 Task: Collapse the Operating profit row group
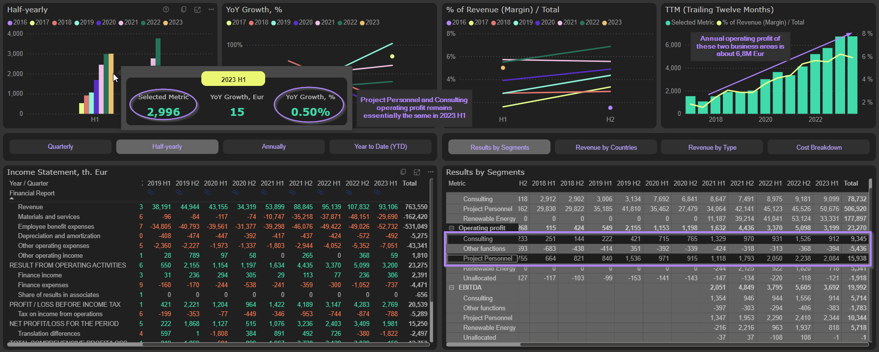(x=452, y=228)
